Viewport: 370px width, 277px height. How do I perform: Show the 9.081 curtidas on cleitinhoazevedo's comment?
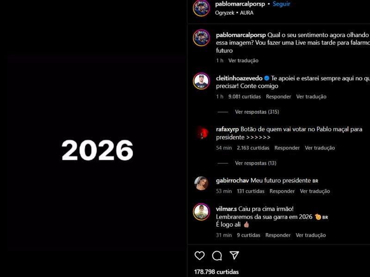point(245,96)
